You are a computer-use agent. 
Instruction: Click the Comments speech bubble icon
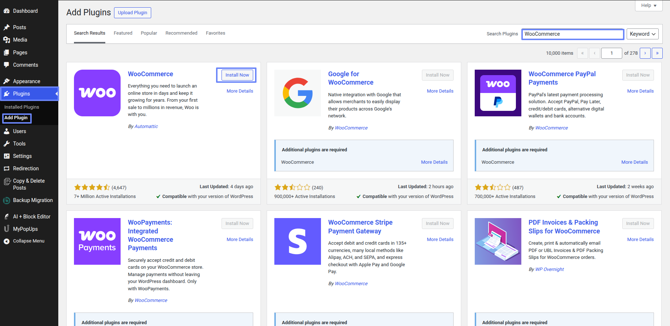coord(7,65)
